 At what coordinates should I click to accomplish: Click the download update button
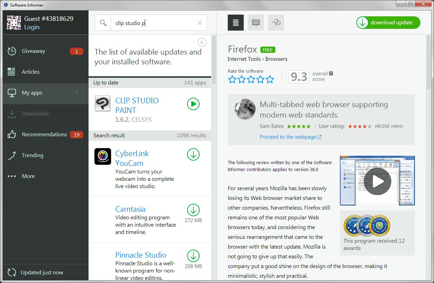[x=388, y=23]
